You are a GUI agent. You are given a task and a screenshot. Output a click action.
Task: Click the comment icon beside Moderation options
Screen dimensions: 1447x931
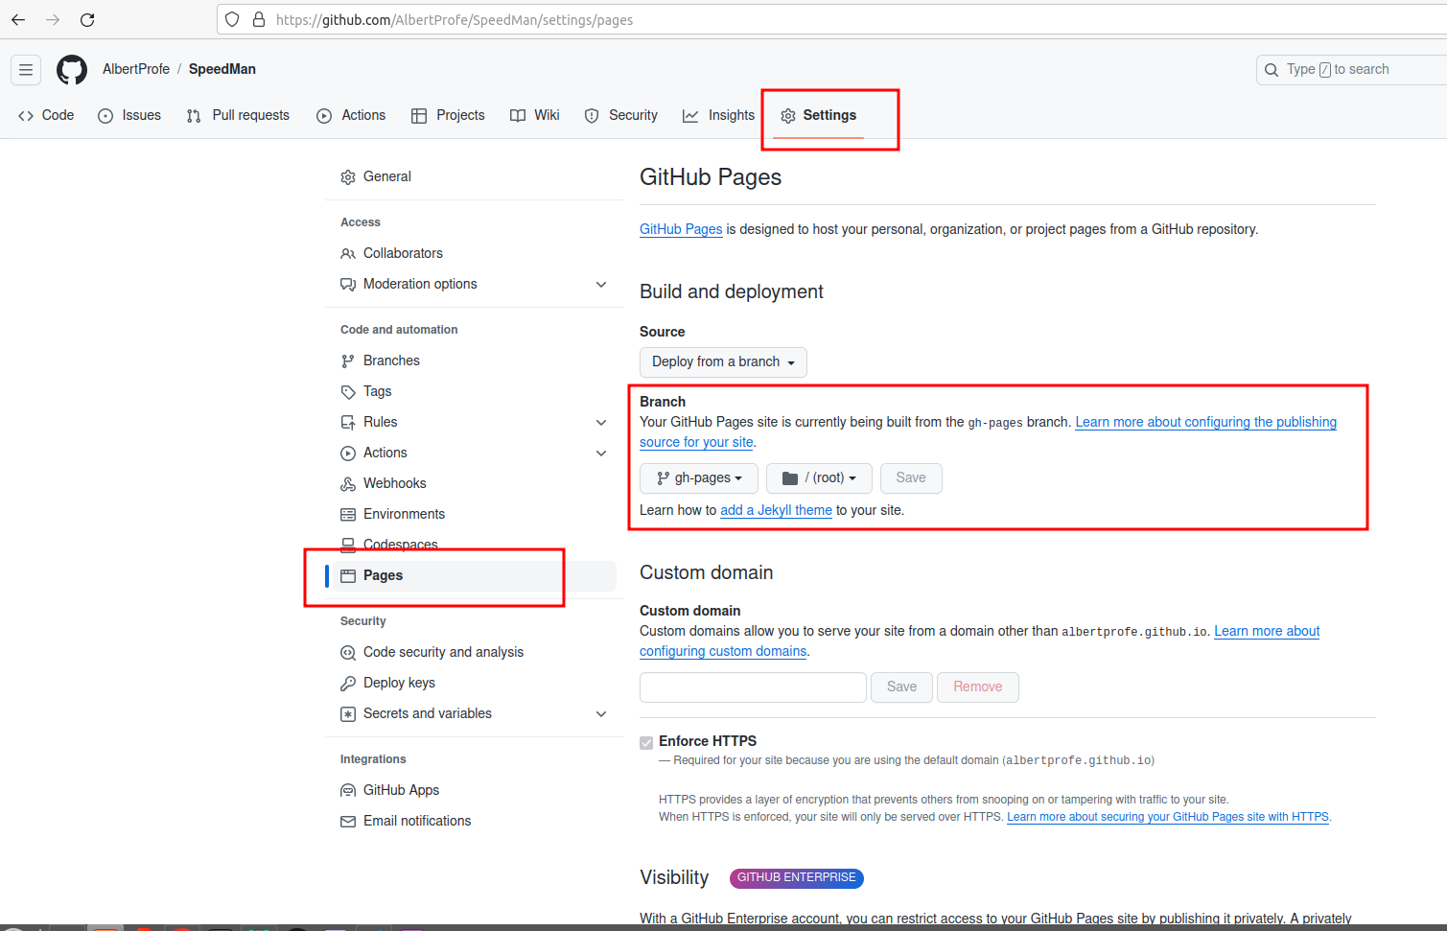tap(348, 285)
